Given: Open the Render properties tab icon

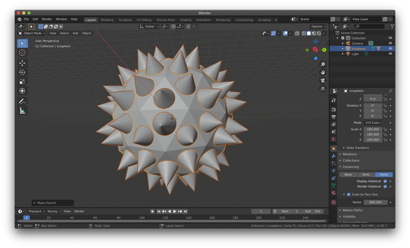Looking at the screenshot, I should [x=333, y=109].
